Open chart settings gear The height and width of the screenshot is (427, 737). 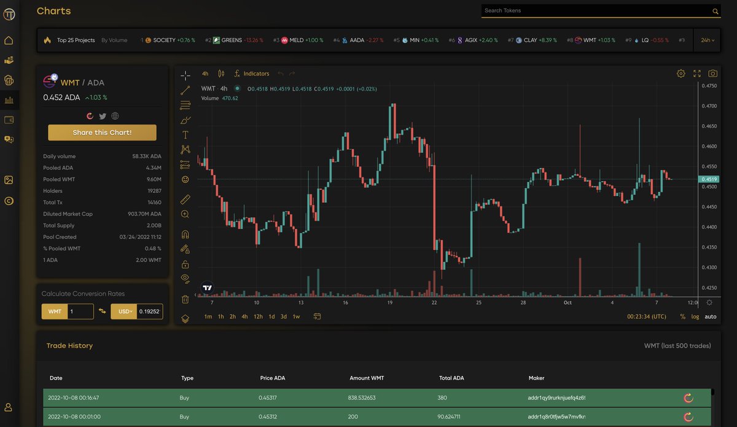pos(681,73)
